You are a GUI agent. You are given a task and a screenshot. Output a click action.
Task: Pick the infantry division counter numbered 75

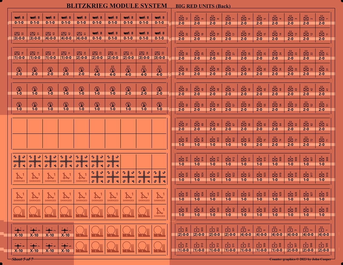tap(261, 141)
